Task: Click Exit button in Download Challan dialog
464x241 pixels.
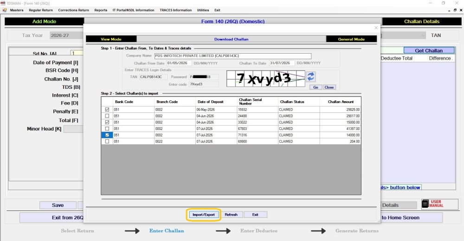Action: tap(255, 215)
